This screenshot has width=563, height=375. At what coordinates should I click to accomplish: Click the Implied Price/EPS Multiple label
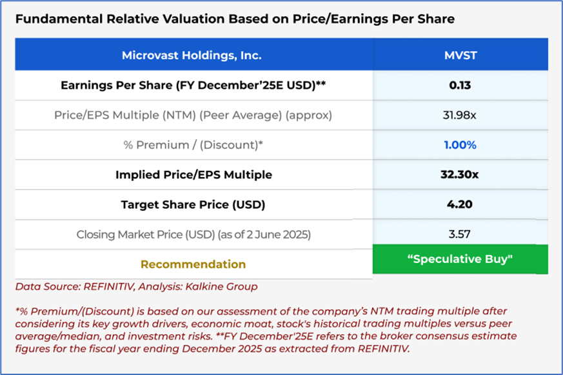[193, 175]
